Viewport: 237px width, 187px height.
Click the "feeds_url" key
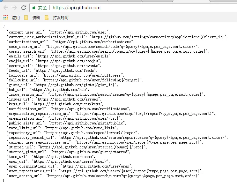click(x=18, y=71)
